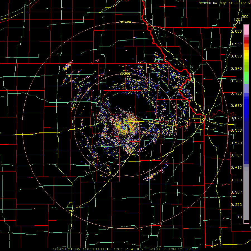251x251 pixels.
Task: Pick the bright green color bar segment
Action: (246, 76)
